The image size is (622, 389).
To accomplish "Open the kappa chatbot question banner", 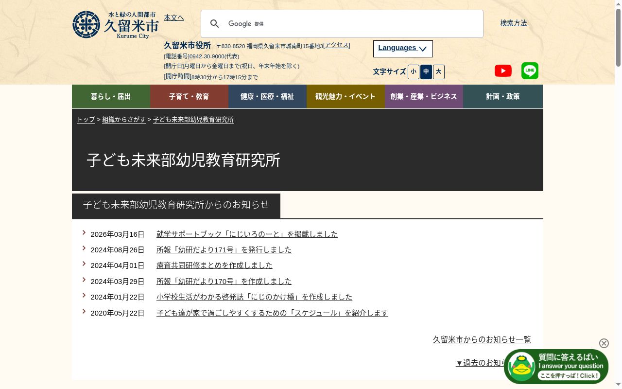I will 556,367.
